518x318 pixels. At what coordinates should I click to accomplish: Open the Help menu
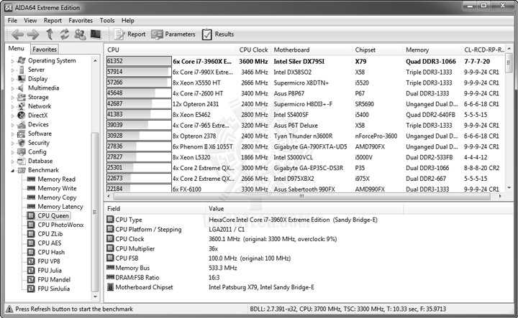tap(128, 20)
